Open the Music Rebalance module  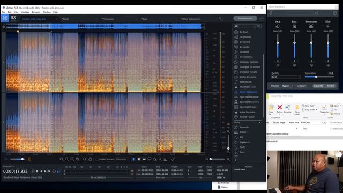(248, 92)
